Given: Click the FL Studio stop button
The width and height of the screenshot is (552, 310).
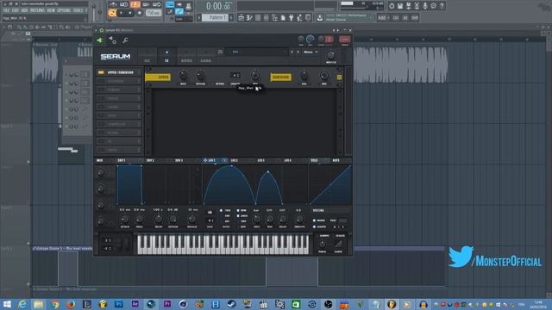Looking at the screenshot, I should 130,13.
